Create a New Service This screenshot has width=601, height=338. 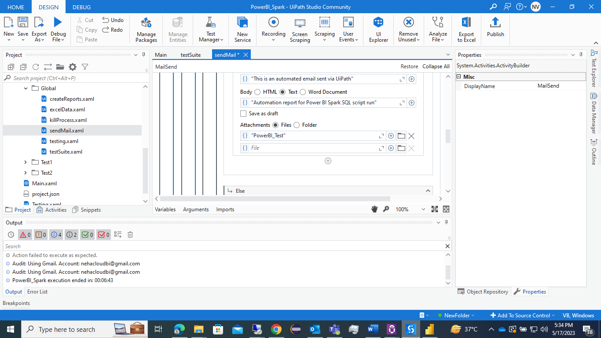click(242, 30)
